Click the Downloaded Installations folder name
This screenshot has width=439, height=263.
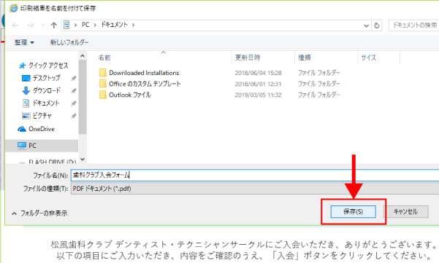click(x=144, y=73)
